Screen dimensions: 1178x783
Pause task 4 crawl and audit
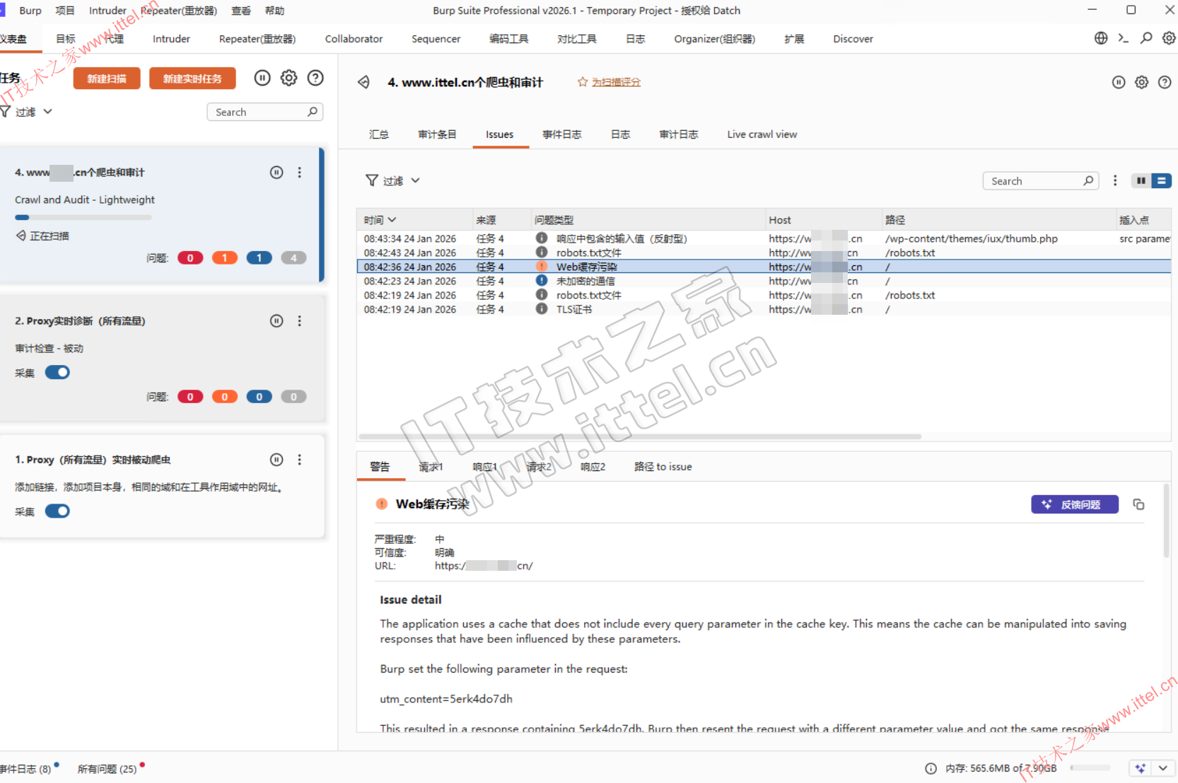click(276, 173)
